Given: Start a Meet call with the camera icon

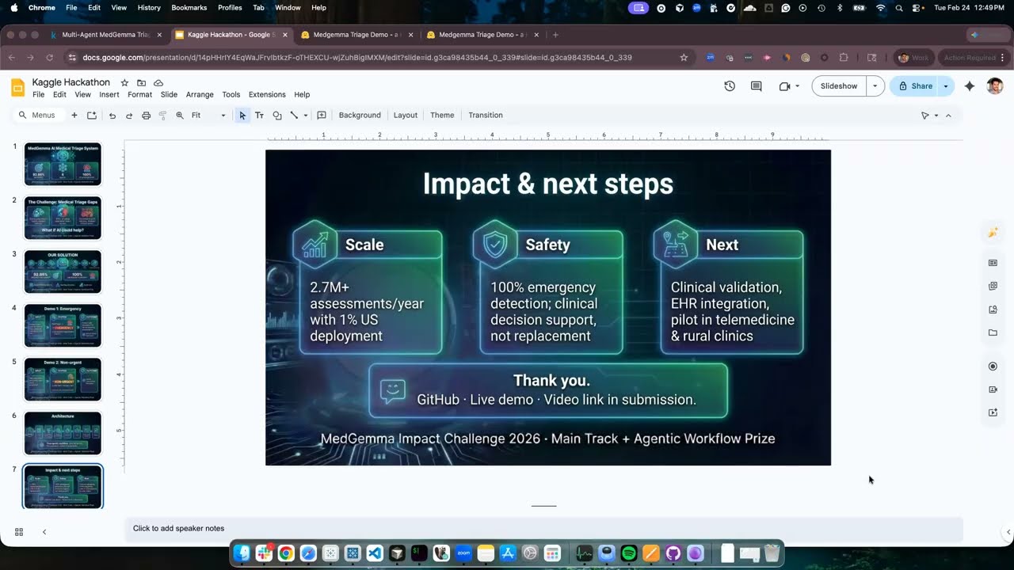Looking at the screenshot, I should 784,85.
